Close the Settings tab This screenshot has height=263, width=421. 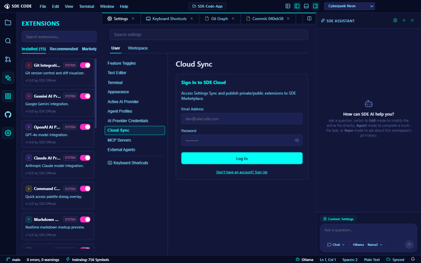coord(133,18)
